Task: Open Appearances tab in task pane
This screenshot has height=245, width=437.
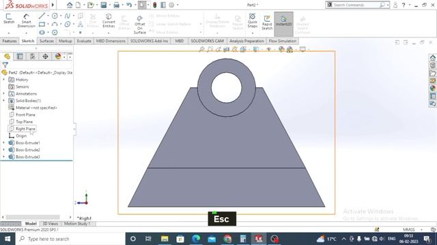Action: tap(432, 88)
